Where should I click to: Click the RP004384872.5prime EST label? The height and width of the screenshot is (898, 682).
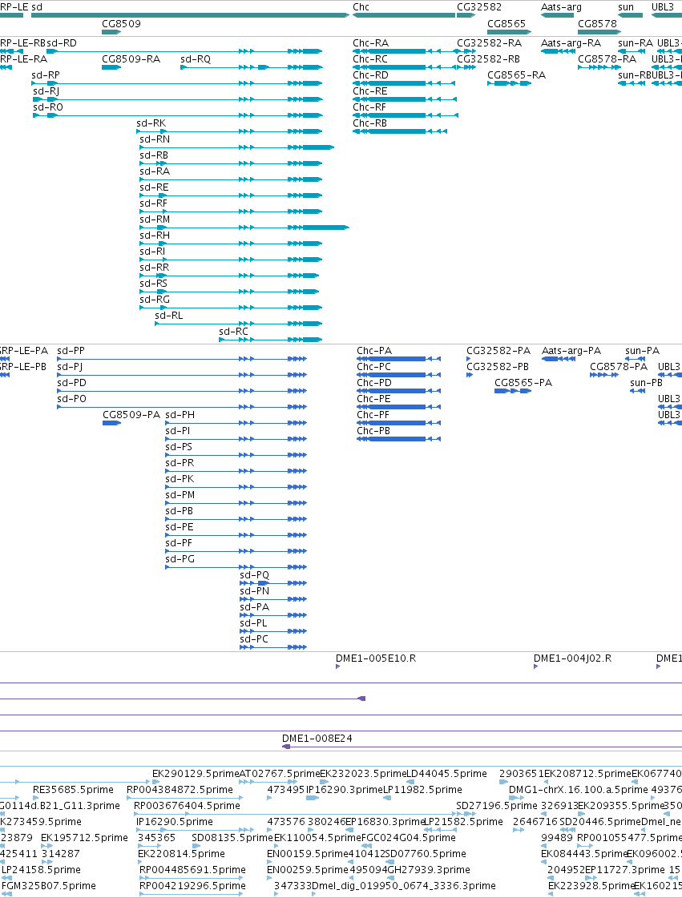(x=180, y=790)
